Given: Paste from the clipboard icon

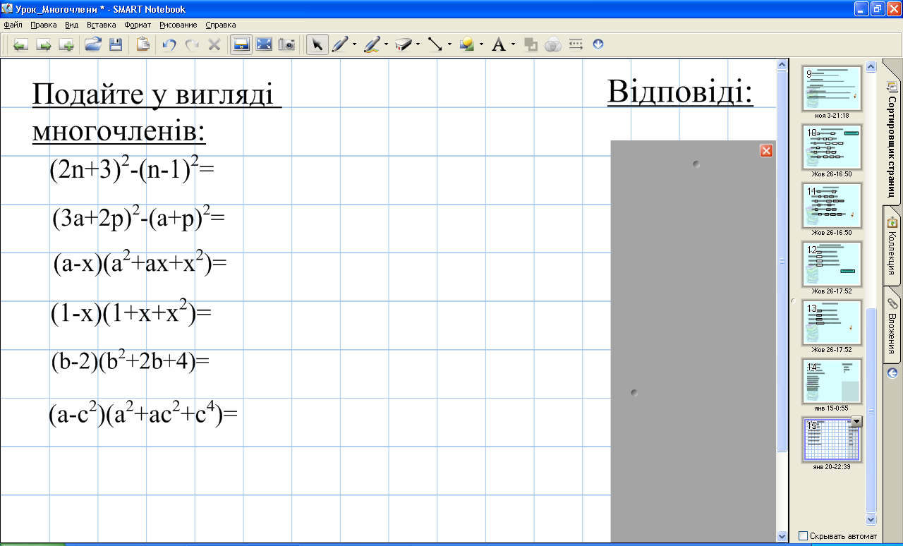Looking at the screenshot, I should 143,45.
